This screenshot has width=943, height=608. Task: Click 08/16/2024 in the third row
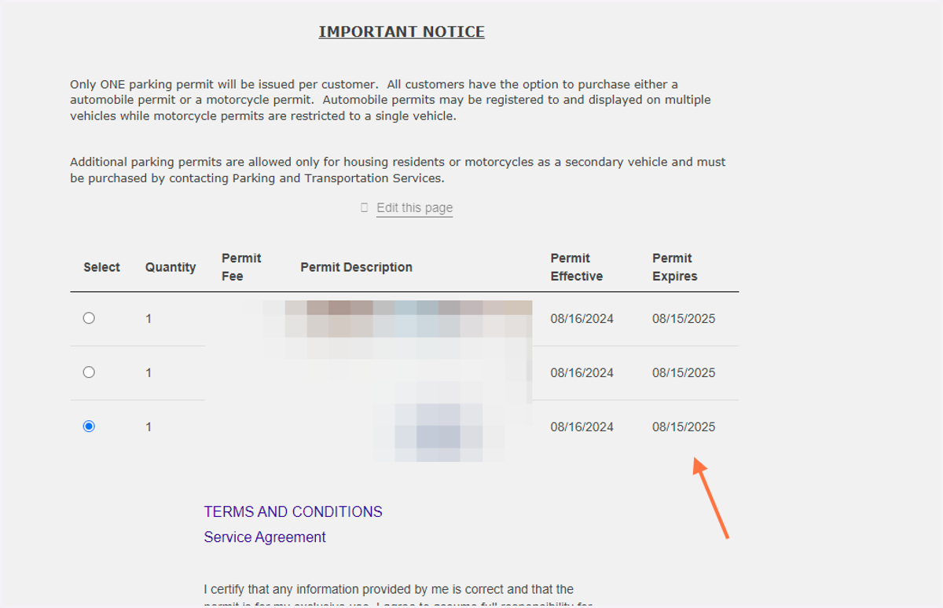tap(582, 427)
